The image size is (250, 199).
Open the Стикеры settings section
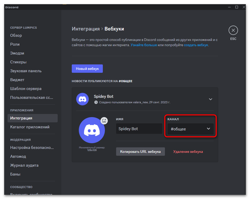(x=33, y=62)
